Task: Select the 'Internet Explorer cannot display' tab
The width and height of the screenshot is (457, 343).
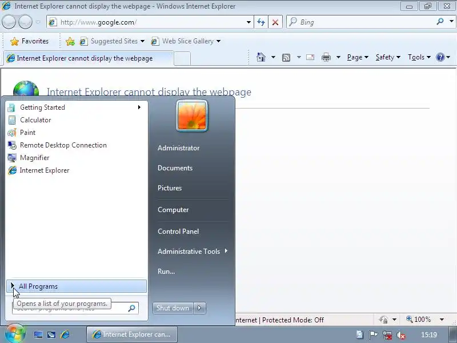Action: coord(89,58)
